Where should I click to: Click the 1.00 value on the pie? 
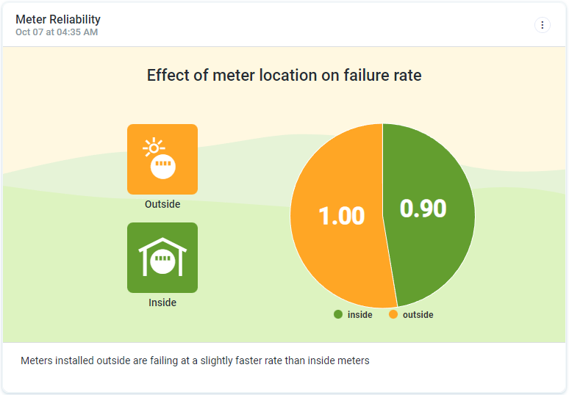coord(341,216)
